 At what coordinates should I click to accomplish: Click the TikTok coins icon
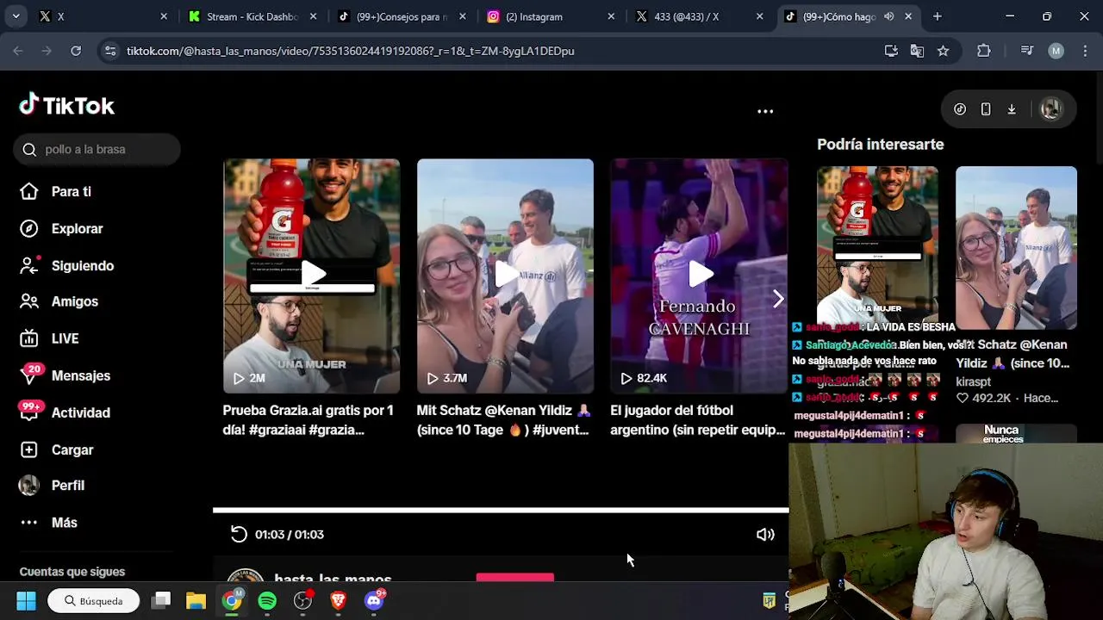(x=960, y=109)
